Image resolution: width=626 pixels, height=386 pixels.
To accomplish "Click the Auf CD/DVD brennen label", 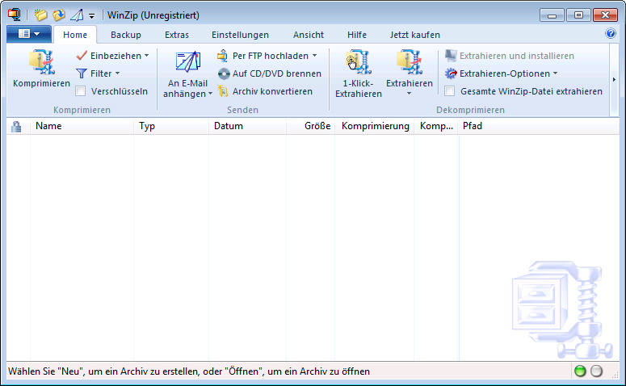I will (x=277, y=73).
